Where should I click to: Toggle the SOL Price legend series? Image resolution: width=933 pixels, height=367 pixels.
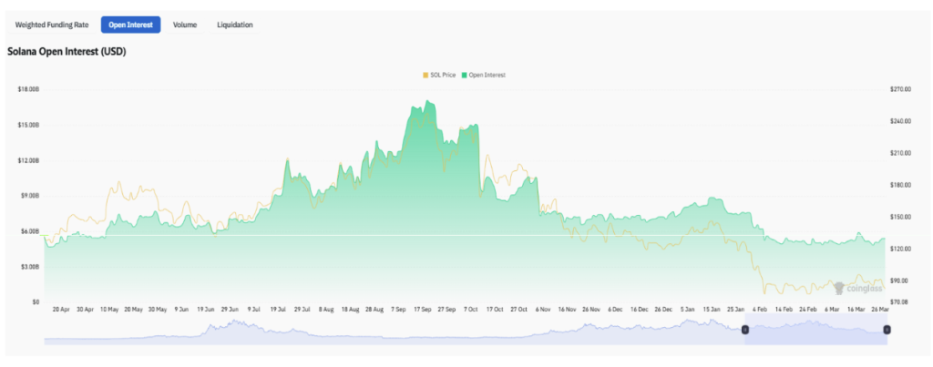tap(444, 75)
